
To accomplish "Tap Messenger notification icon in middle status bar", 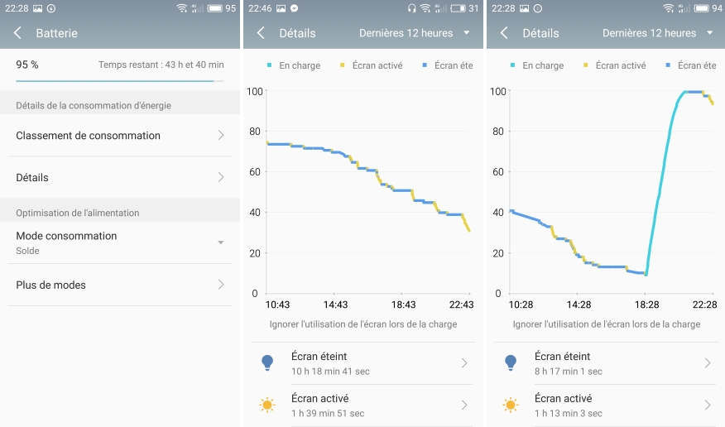I will [294, 8].
